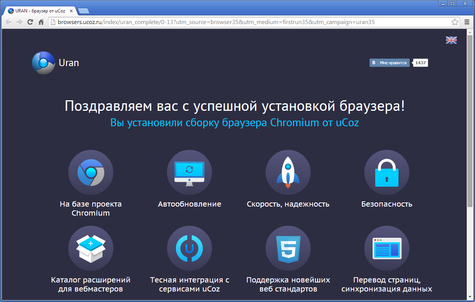Click the Uran title text

(69, 63)
